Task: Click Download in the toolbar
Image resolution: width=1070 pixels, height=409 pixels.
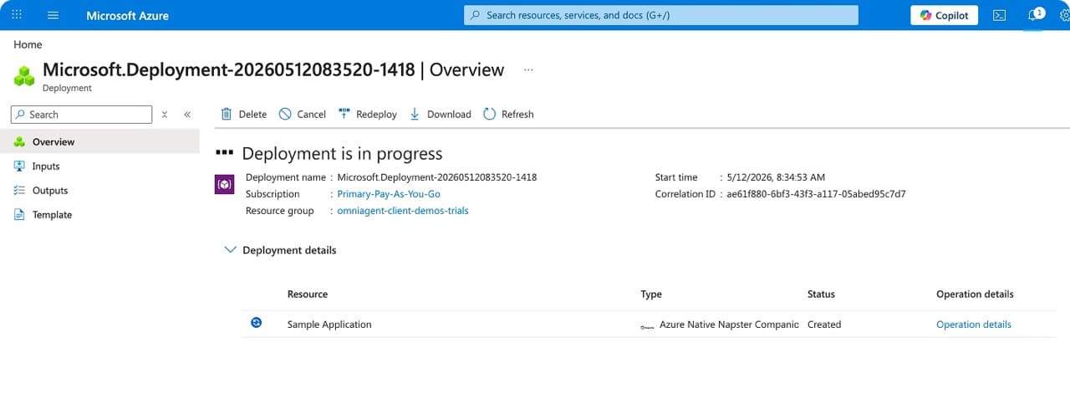Action: tap(440, 115)
